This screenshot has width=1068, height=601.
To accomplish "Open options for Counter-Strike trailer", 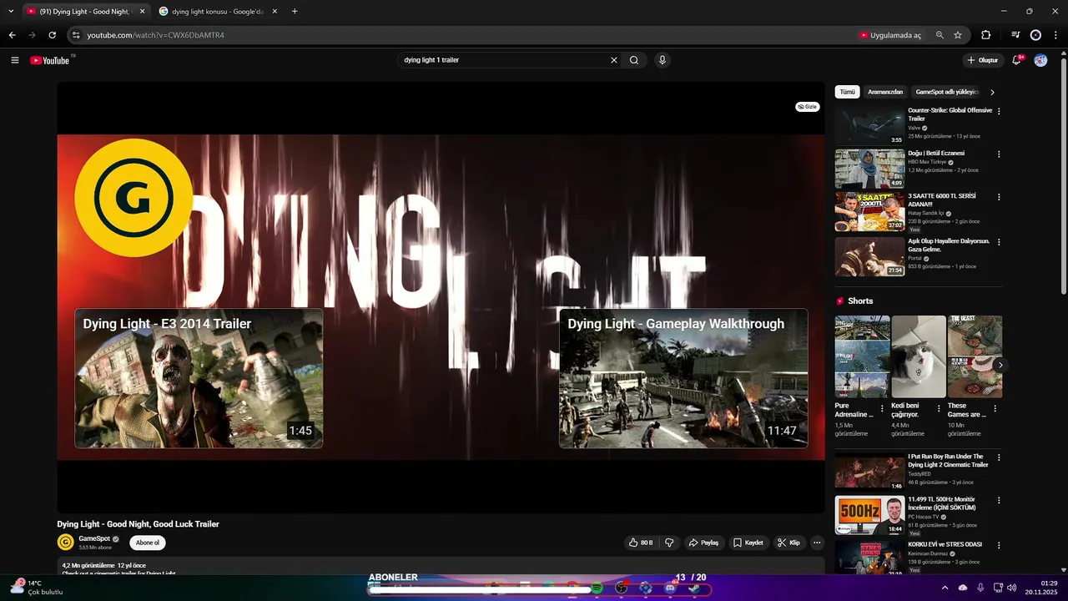I will [999, 111].
